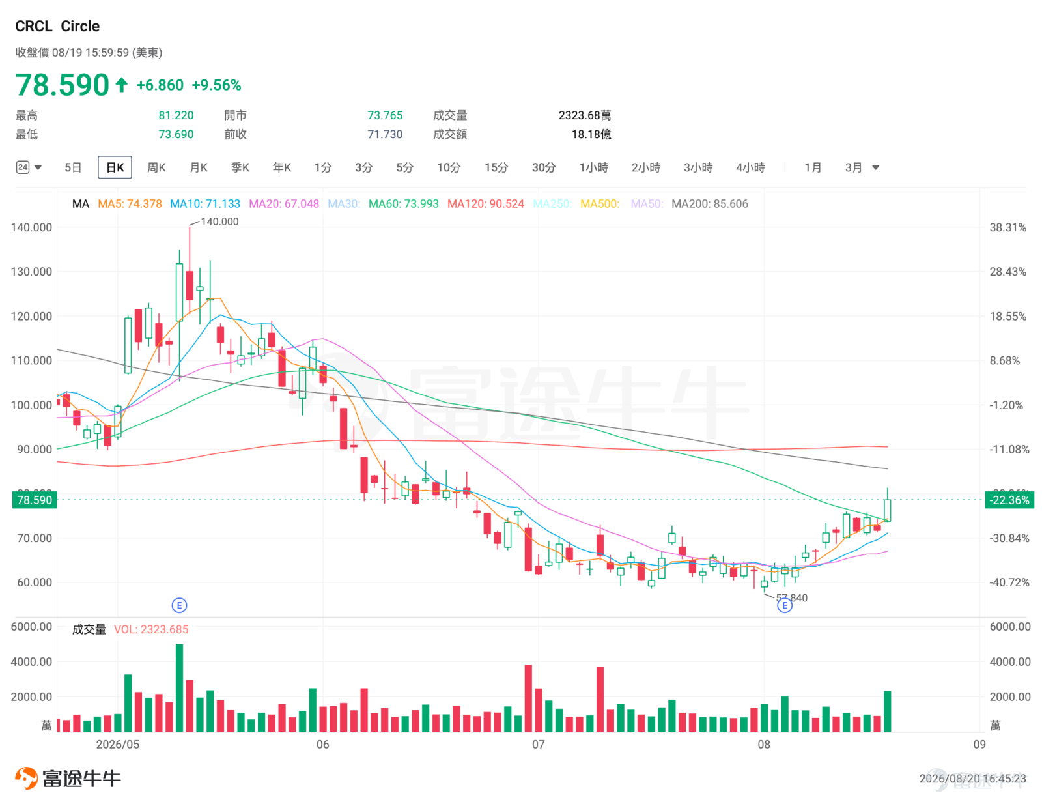Screen dimensions: 1042x804
Task: Toggle the MA120 line legend
Action: 486,204
